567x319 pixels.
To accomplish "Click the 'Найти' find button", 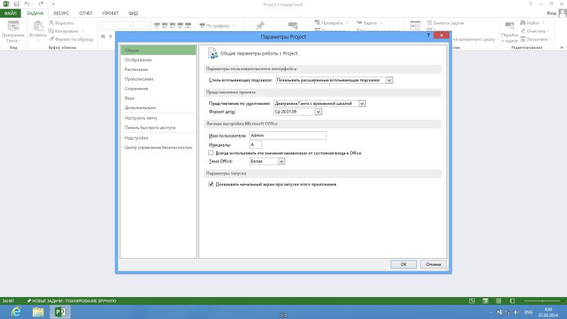I will [532, 23].
